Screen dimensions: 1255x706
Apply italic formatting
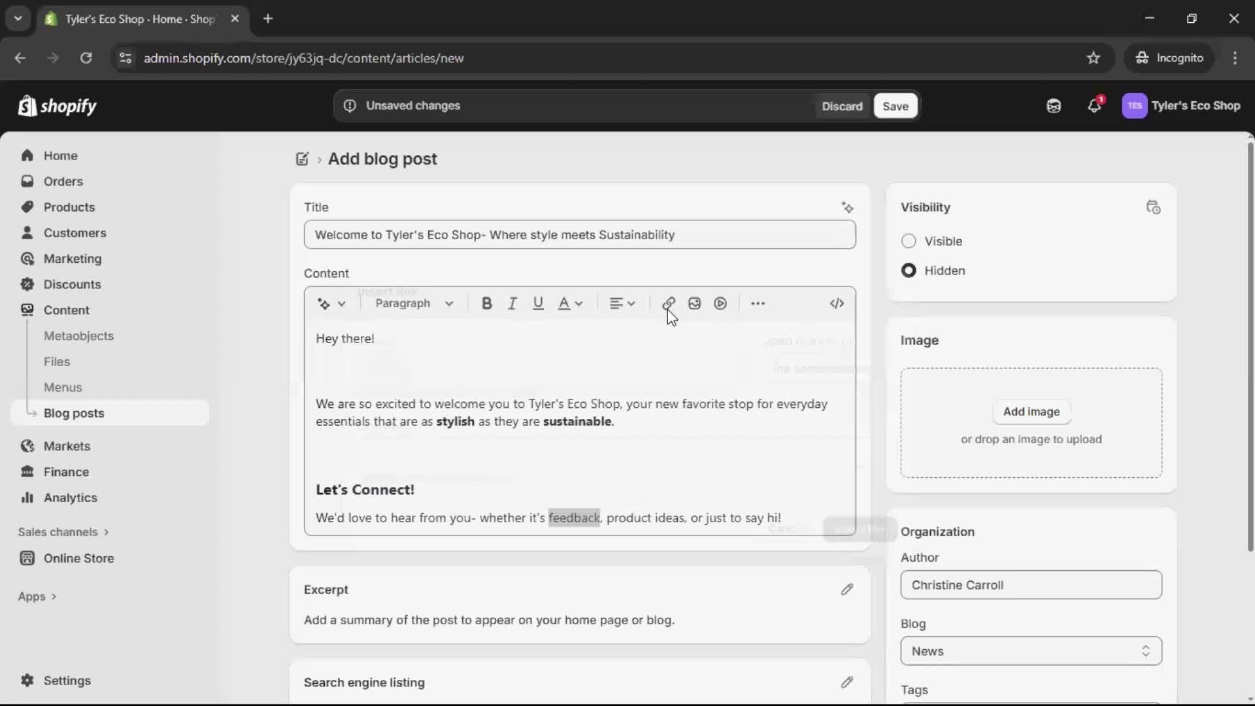[x=512, y=303]
